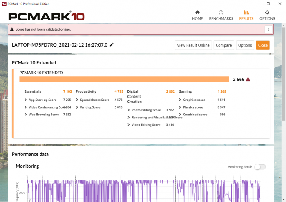Expand Writing Score details

[x=77, y=107]
